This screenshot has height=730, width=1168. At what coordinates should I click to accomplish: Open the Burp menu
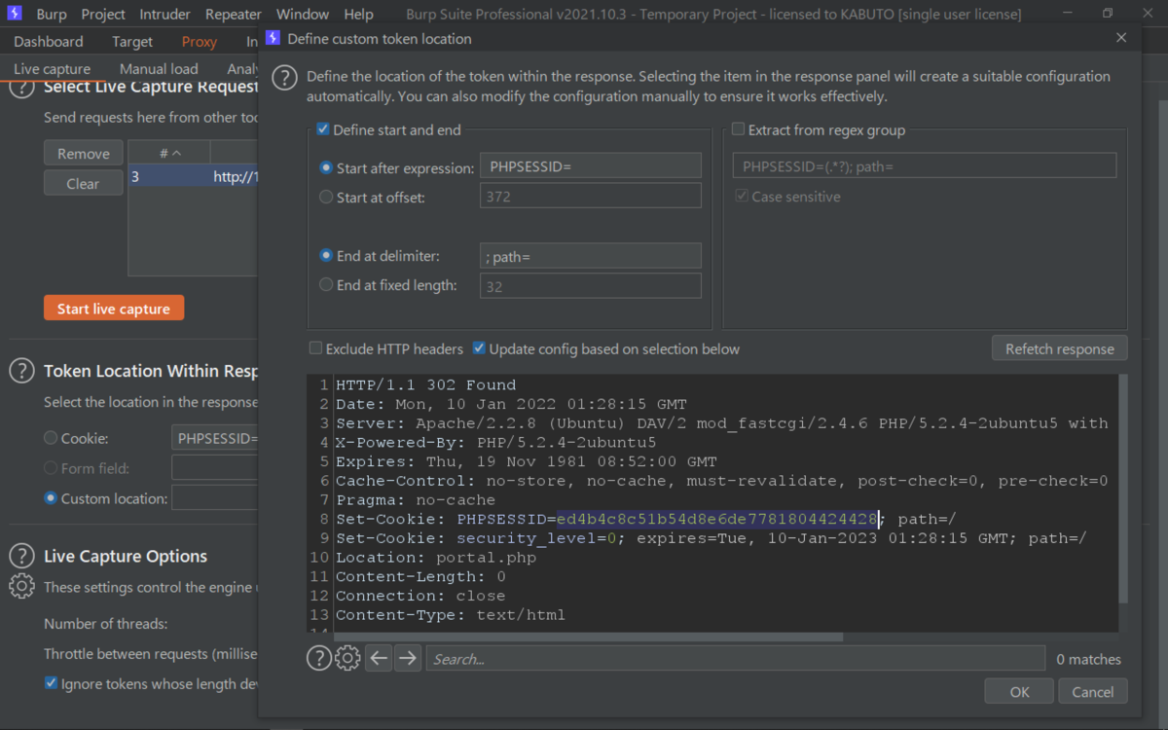[x=52, y=15]
